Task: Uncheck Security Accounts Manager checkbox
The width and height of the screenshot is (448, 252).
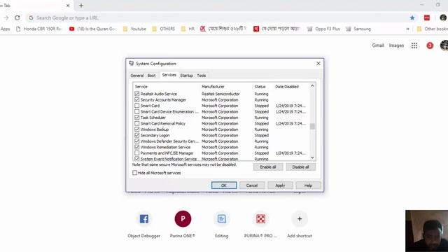Action: coord(137,99)
